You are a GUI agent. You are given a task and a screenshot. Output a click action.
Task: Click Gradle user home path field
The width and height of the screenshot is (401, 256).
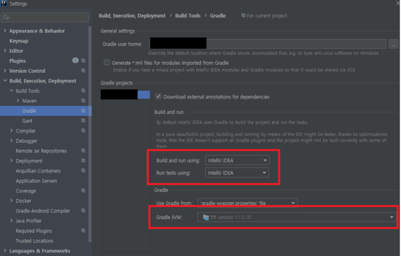pos(268,43)
